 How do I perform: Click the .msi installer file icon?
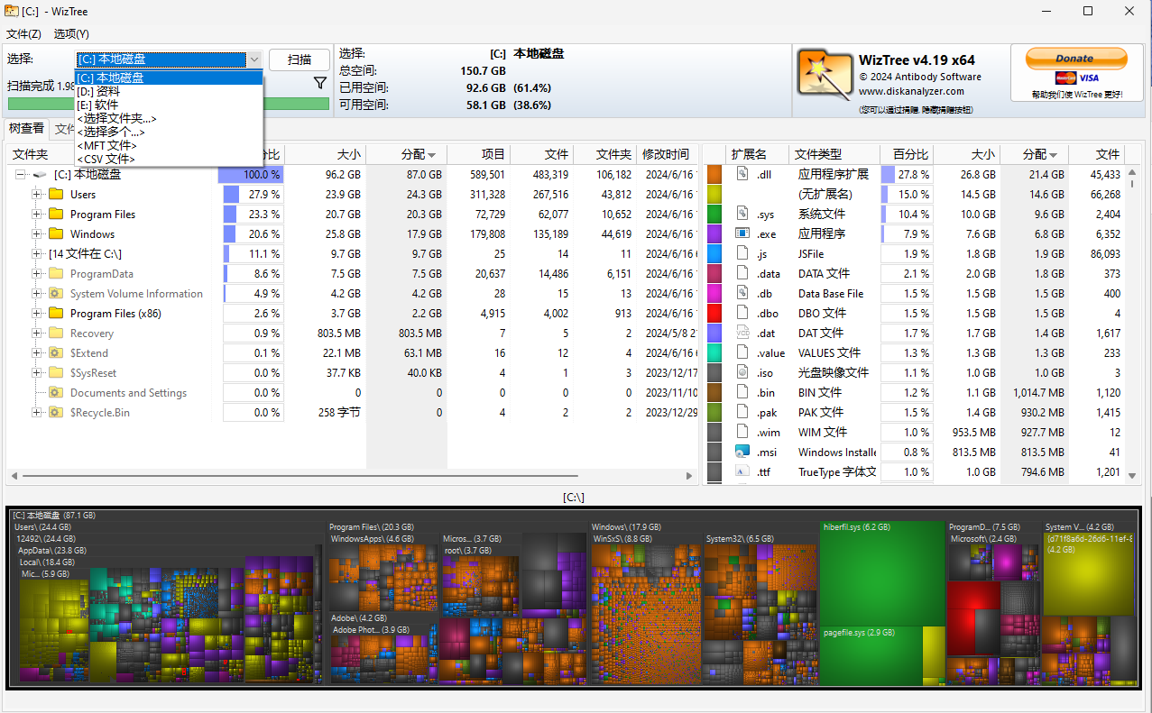point(742,452)
